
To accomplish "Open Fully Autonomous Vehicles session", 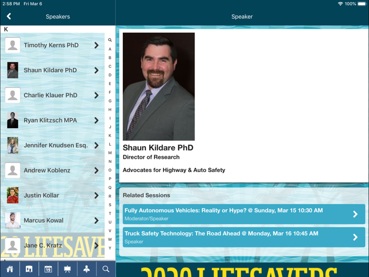I will [242, 214].
